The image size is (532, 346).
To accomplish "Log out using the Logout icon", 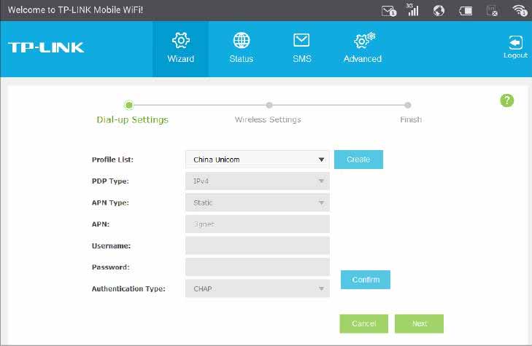I will 515,47.
